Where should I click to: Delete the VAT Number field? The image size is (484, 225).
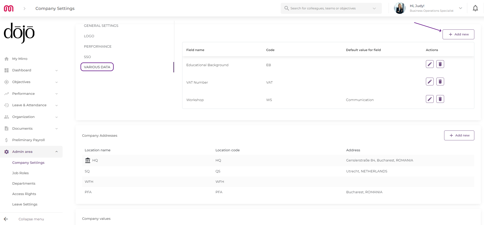(x=440, y=82)
